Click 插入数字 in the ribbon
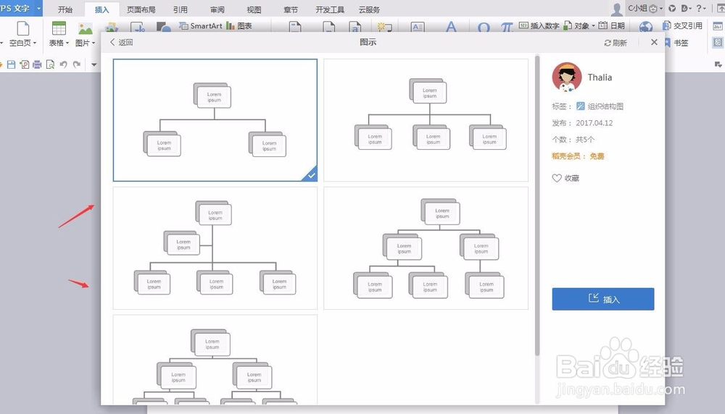 click(539, 26)
